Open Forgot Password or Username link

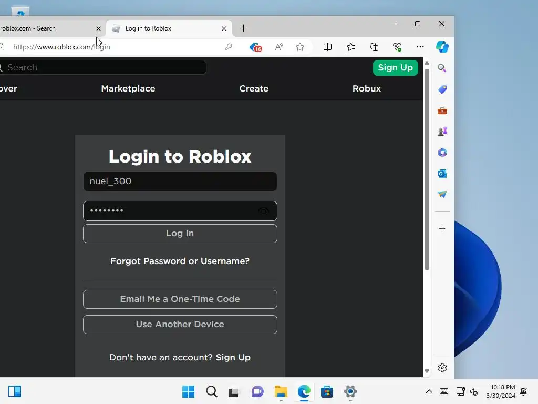pos(180,261)
